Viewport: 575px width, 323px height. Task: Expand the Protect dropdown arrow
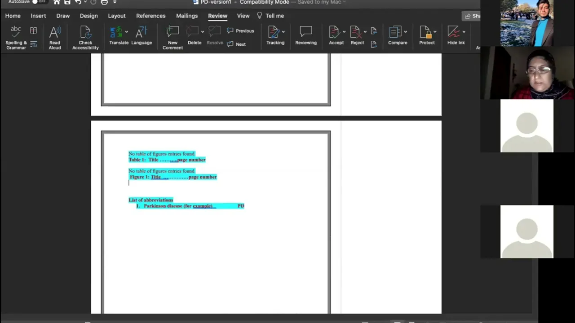point(435,32)
